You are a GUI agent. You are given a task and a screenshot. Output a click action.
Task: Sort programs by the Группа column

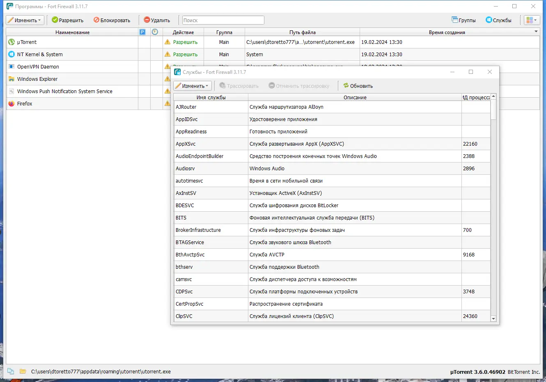[x=224, y=32]
